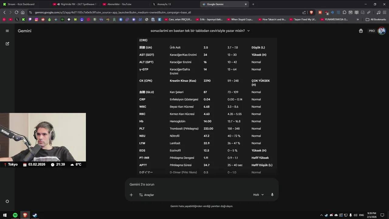
Task: Open the Cavs, artan IRKÇILIK bookmark
Action: click(x=178, y=19)
